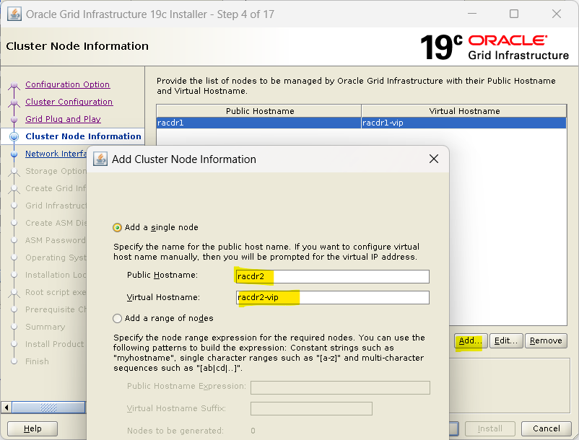Go to the Grid Plug and Play step
579x440 pixels.
63,119
